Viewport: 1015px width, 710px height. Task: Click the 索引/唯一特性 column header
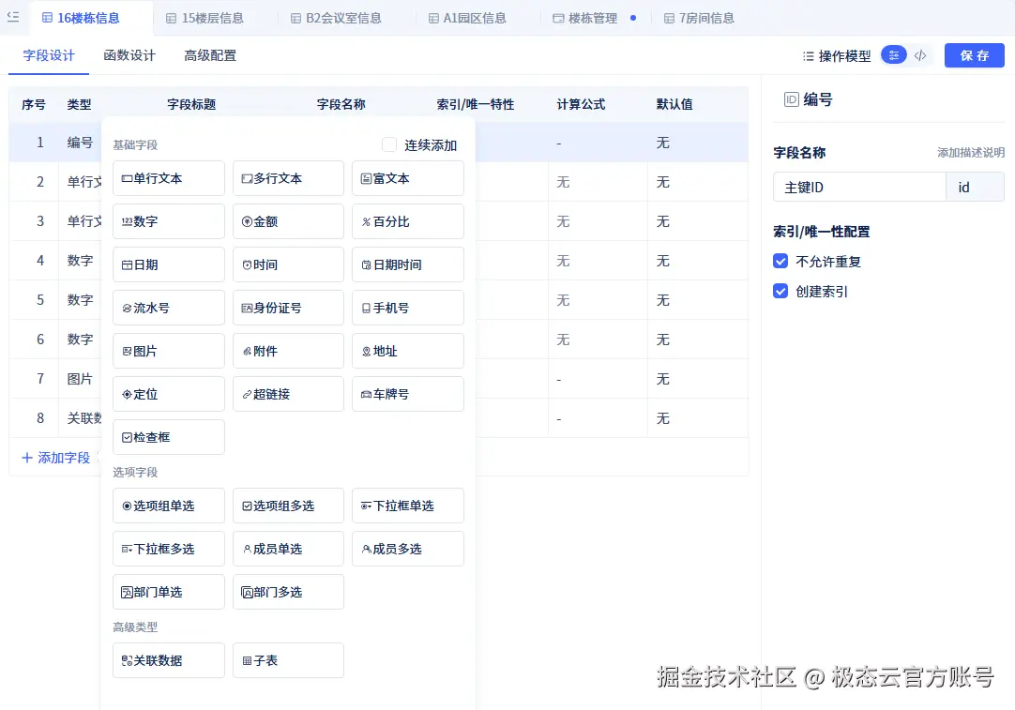click(x=475, y=104)
